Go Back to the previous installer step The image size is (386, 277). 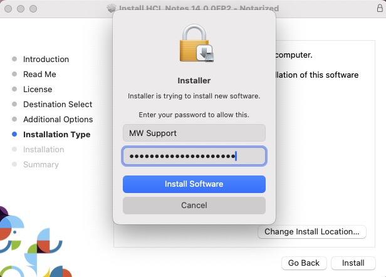pos(304,263)
